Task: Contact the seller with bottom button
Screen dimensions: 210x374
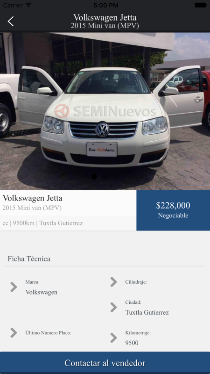Action: click(x=105, y=363)
